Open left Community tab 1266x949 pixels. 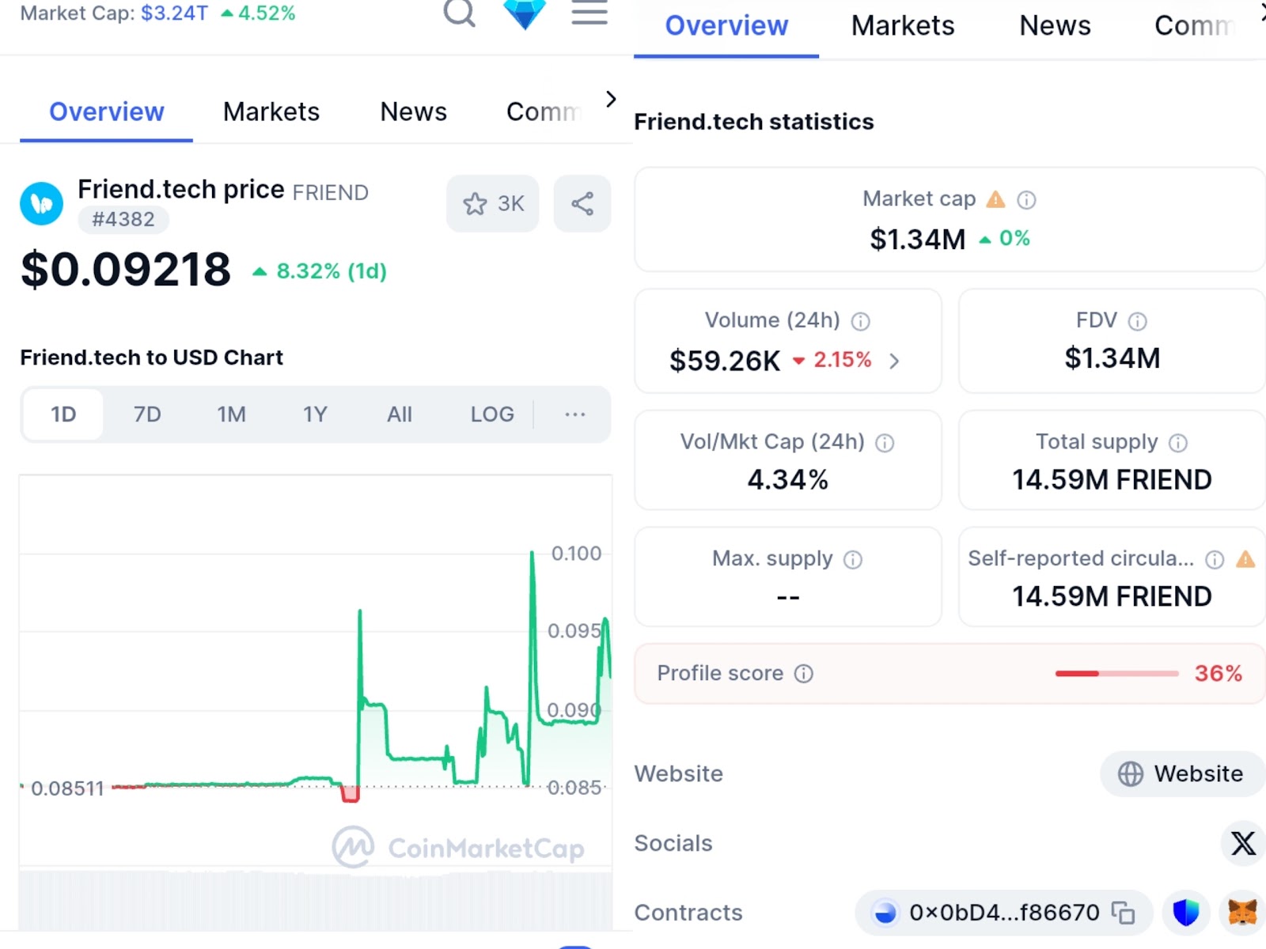(x=544, y=112)
